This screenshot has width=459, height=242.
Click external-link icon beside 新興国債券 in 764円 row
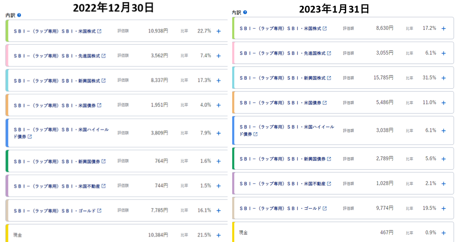[104, 161]
